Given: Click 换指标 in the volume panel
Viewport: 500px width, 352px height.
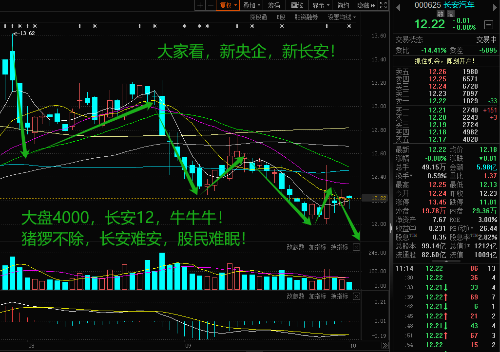Looking at the screenshot, I should [x=339, y=247].
